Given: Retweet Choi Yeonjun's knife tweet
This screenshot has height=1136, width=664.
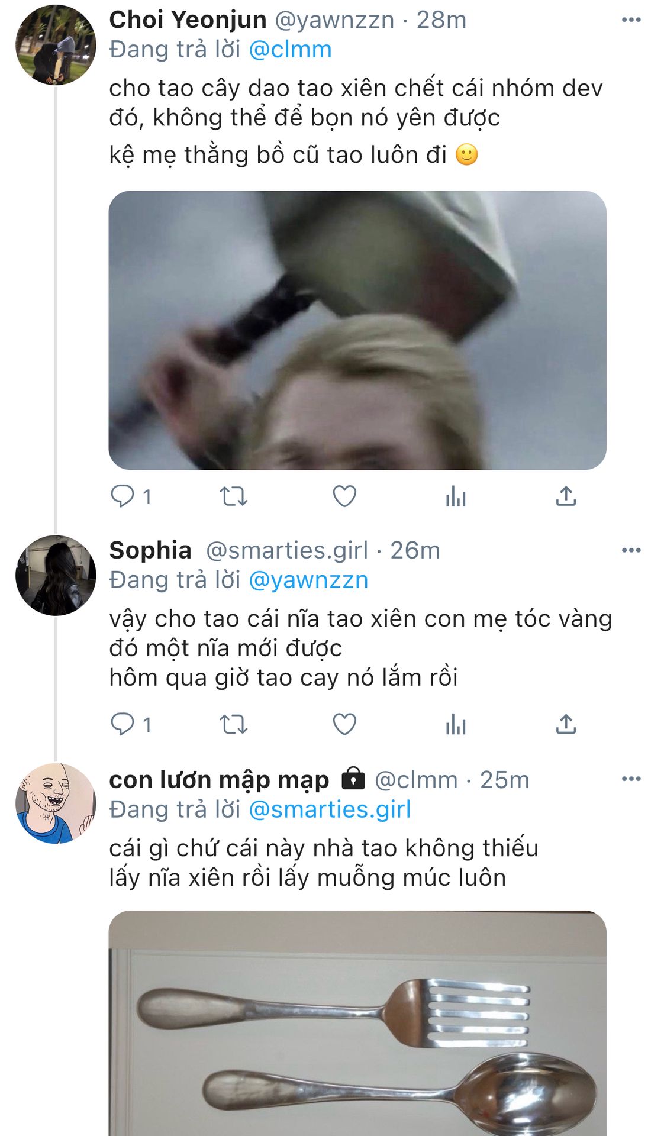Looking at the screenshot, I should tap(233, 496).
